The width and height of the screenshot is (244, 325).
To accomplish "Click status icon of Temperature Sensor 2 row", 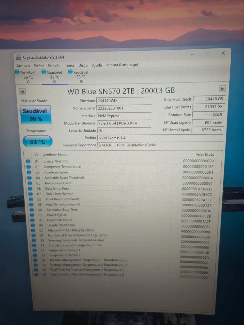I will tap(35, 255).
